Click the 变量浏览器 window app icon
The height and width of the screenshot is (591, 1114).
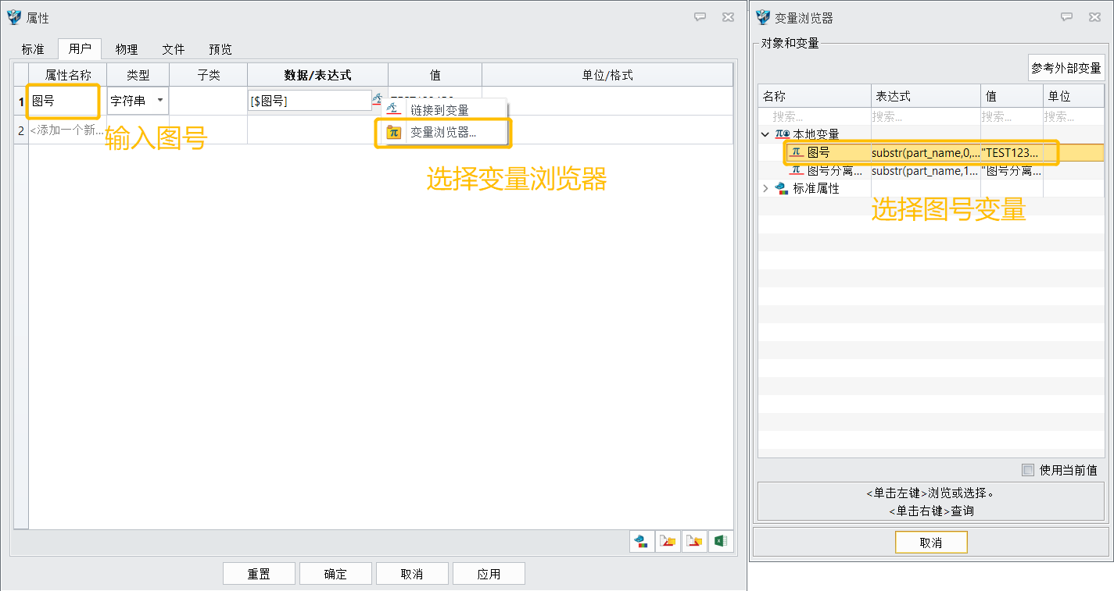click(x=762, y=17)
